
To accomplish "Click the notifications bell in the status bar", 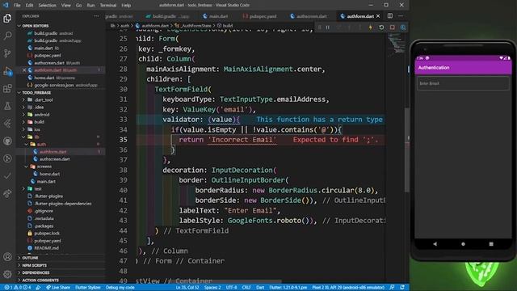I will [402, 288].
